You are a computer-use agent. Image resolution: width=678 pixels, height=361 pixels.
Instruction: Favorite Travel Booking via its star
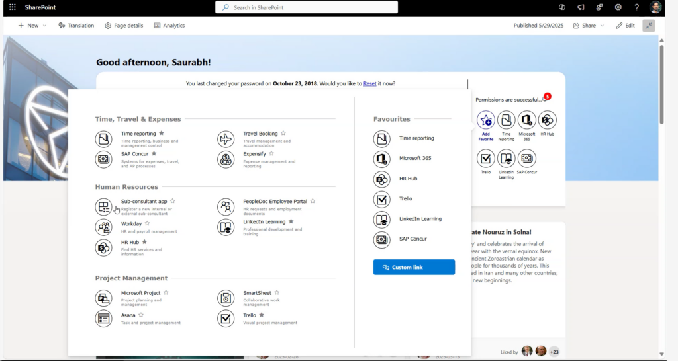[x=283, y=133]
